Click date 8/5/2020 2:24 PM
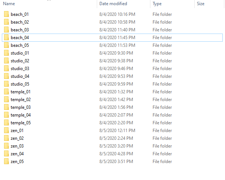 (116, 138)
